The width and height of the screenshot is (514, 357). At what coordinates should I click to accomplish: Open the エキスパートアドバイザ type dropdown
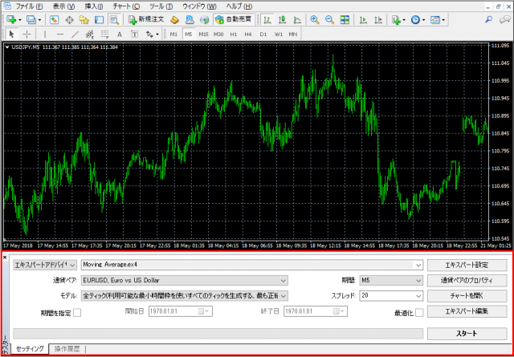tap(45, 264)
